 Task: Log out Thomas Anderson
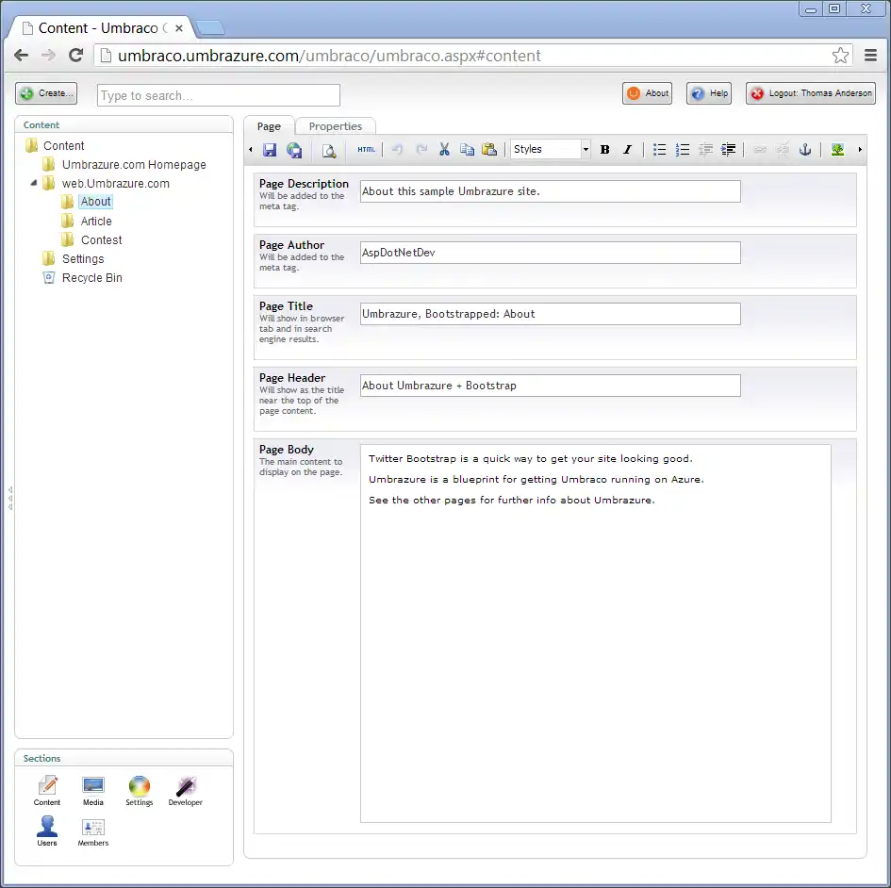pos(811,93)
